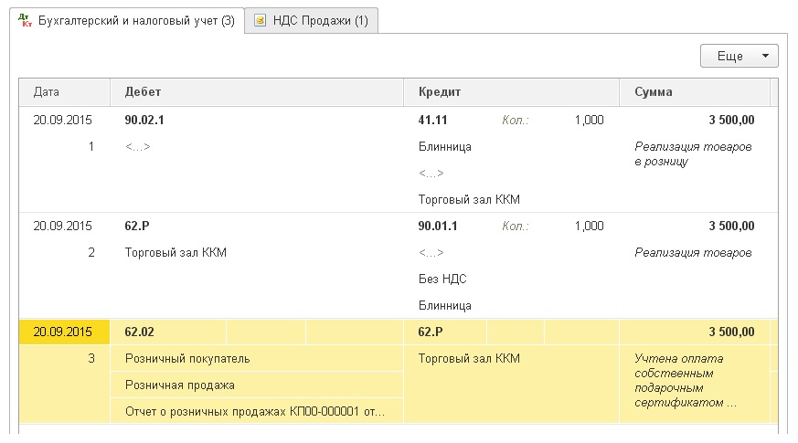
Task: Click quantity 1,000 next to 90.01.1
Action: pos(589,226)
